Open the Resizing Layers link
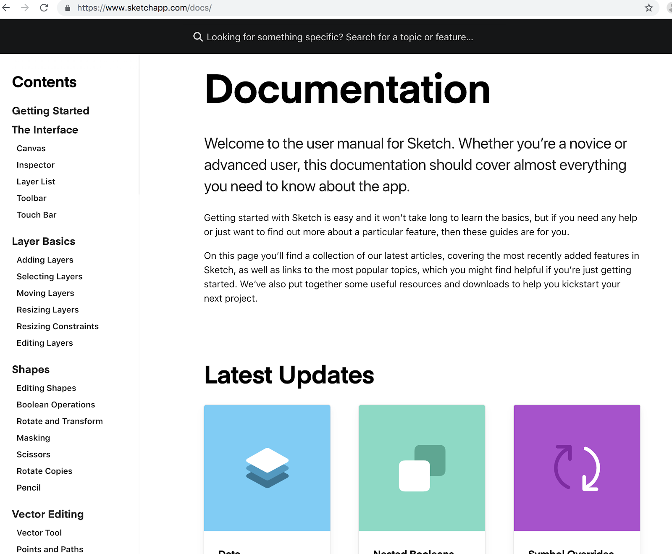Viewport: 672px width, 554px height. (48, 310)
